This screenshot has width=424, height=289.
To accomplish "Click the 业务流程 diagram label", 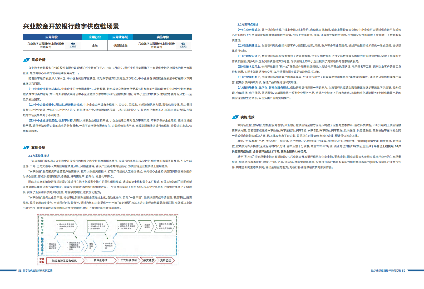I will pos(42,261).
